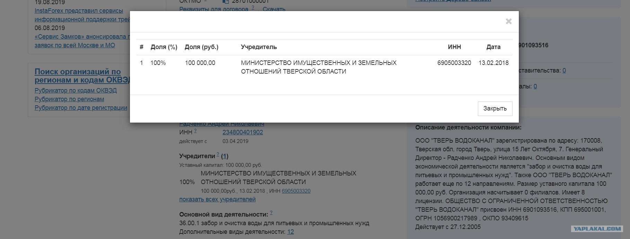Click the Закрыть button in the dialog

[x=495, y=108]
